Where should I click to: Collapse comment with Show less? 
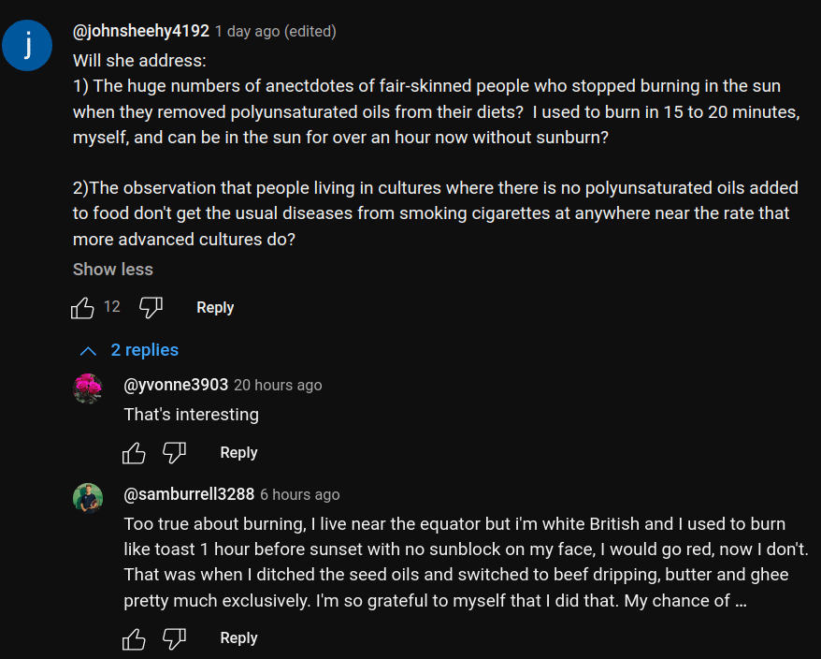click(x=113, y=270)
